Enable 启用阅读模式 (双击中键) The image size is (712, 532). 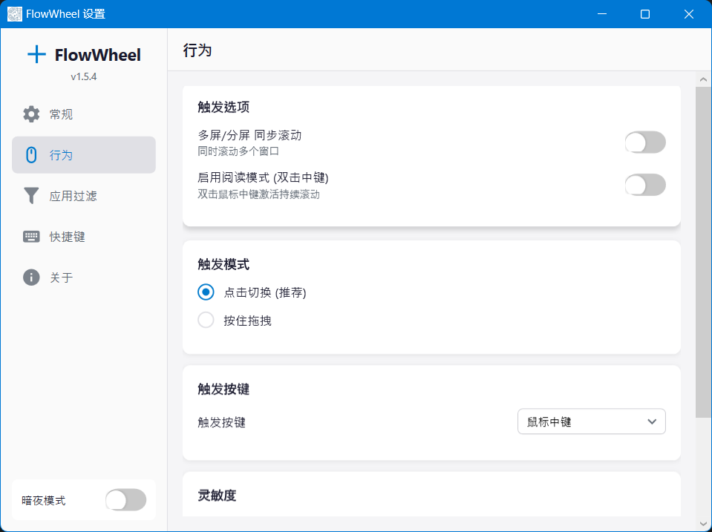coord(644,185)
